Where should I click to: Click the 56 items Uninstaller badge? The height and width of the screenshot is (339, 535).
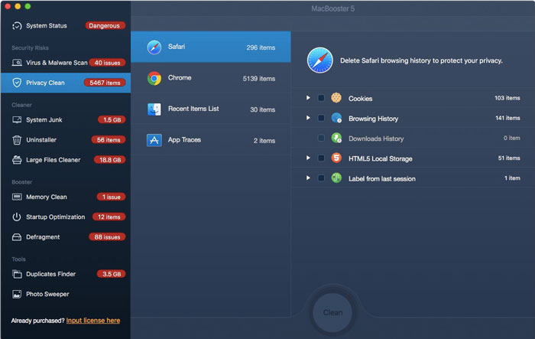[x=109, y=140]
